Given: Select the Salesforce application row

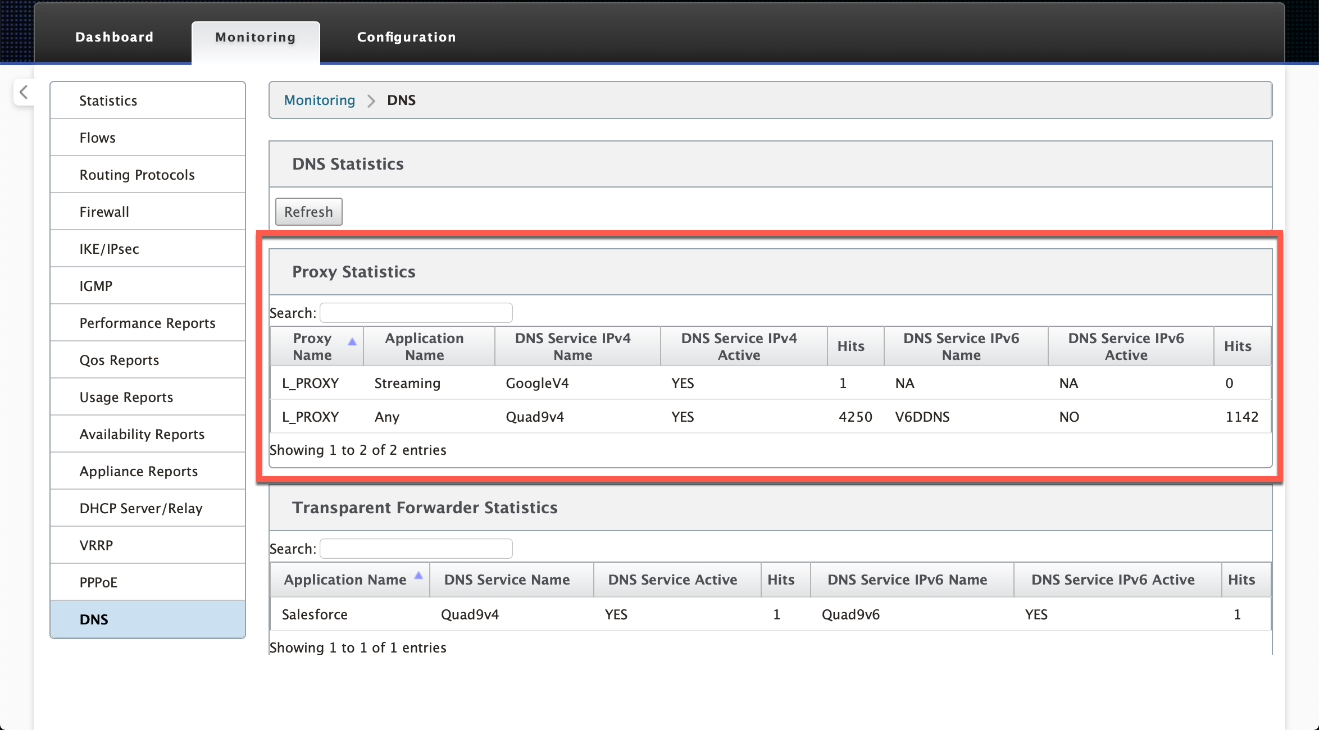Looking at the screenshot, I should coord(771,614).
